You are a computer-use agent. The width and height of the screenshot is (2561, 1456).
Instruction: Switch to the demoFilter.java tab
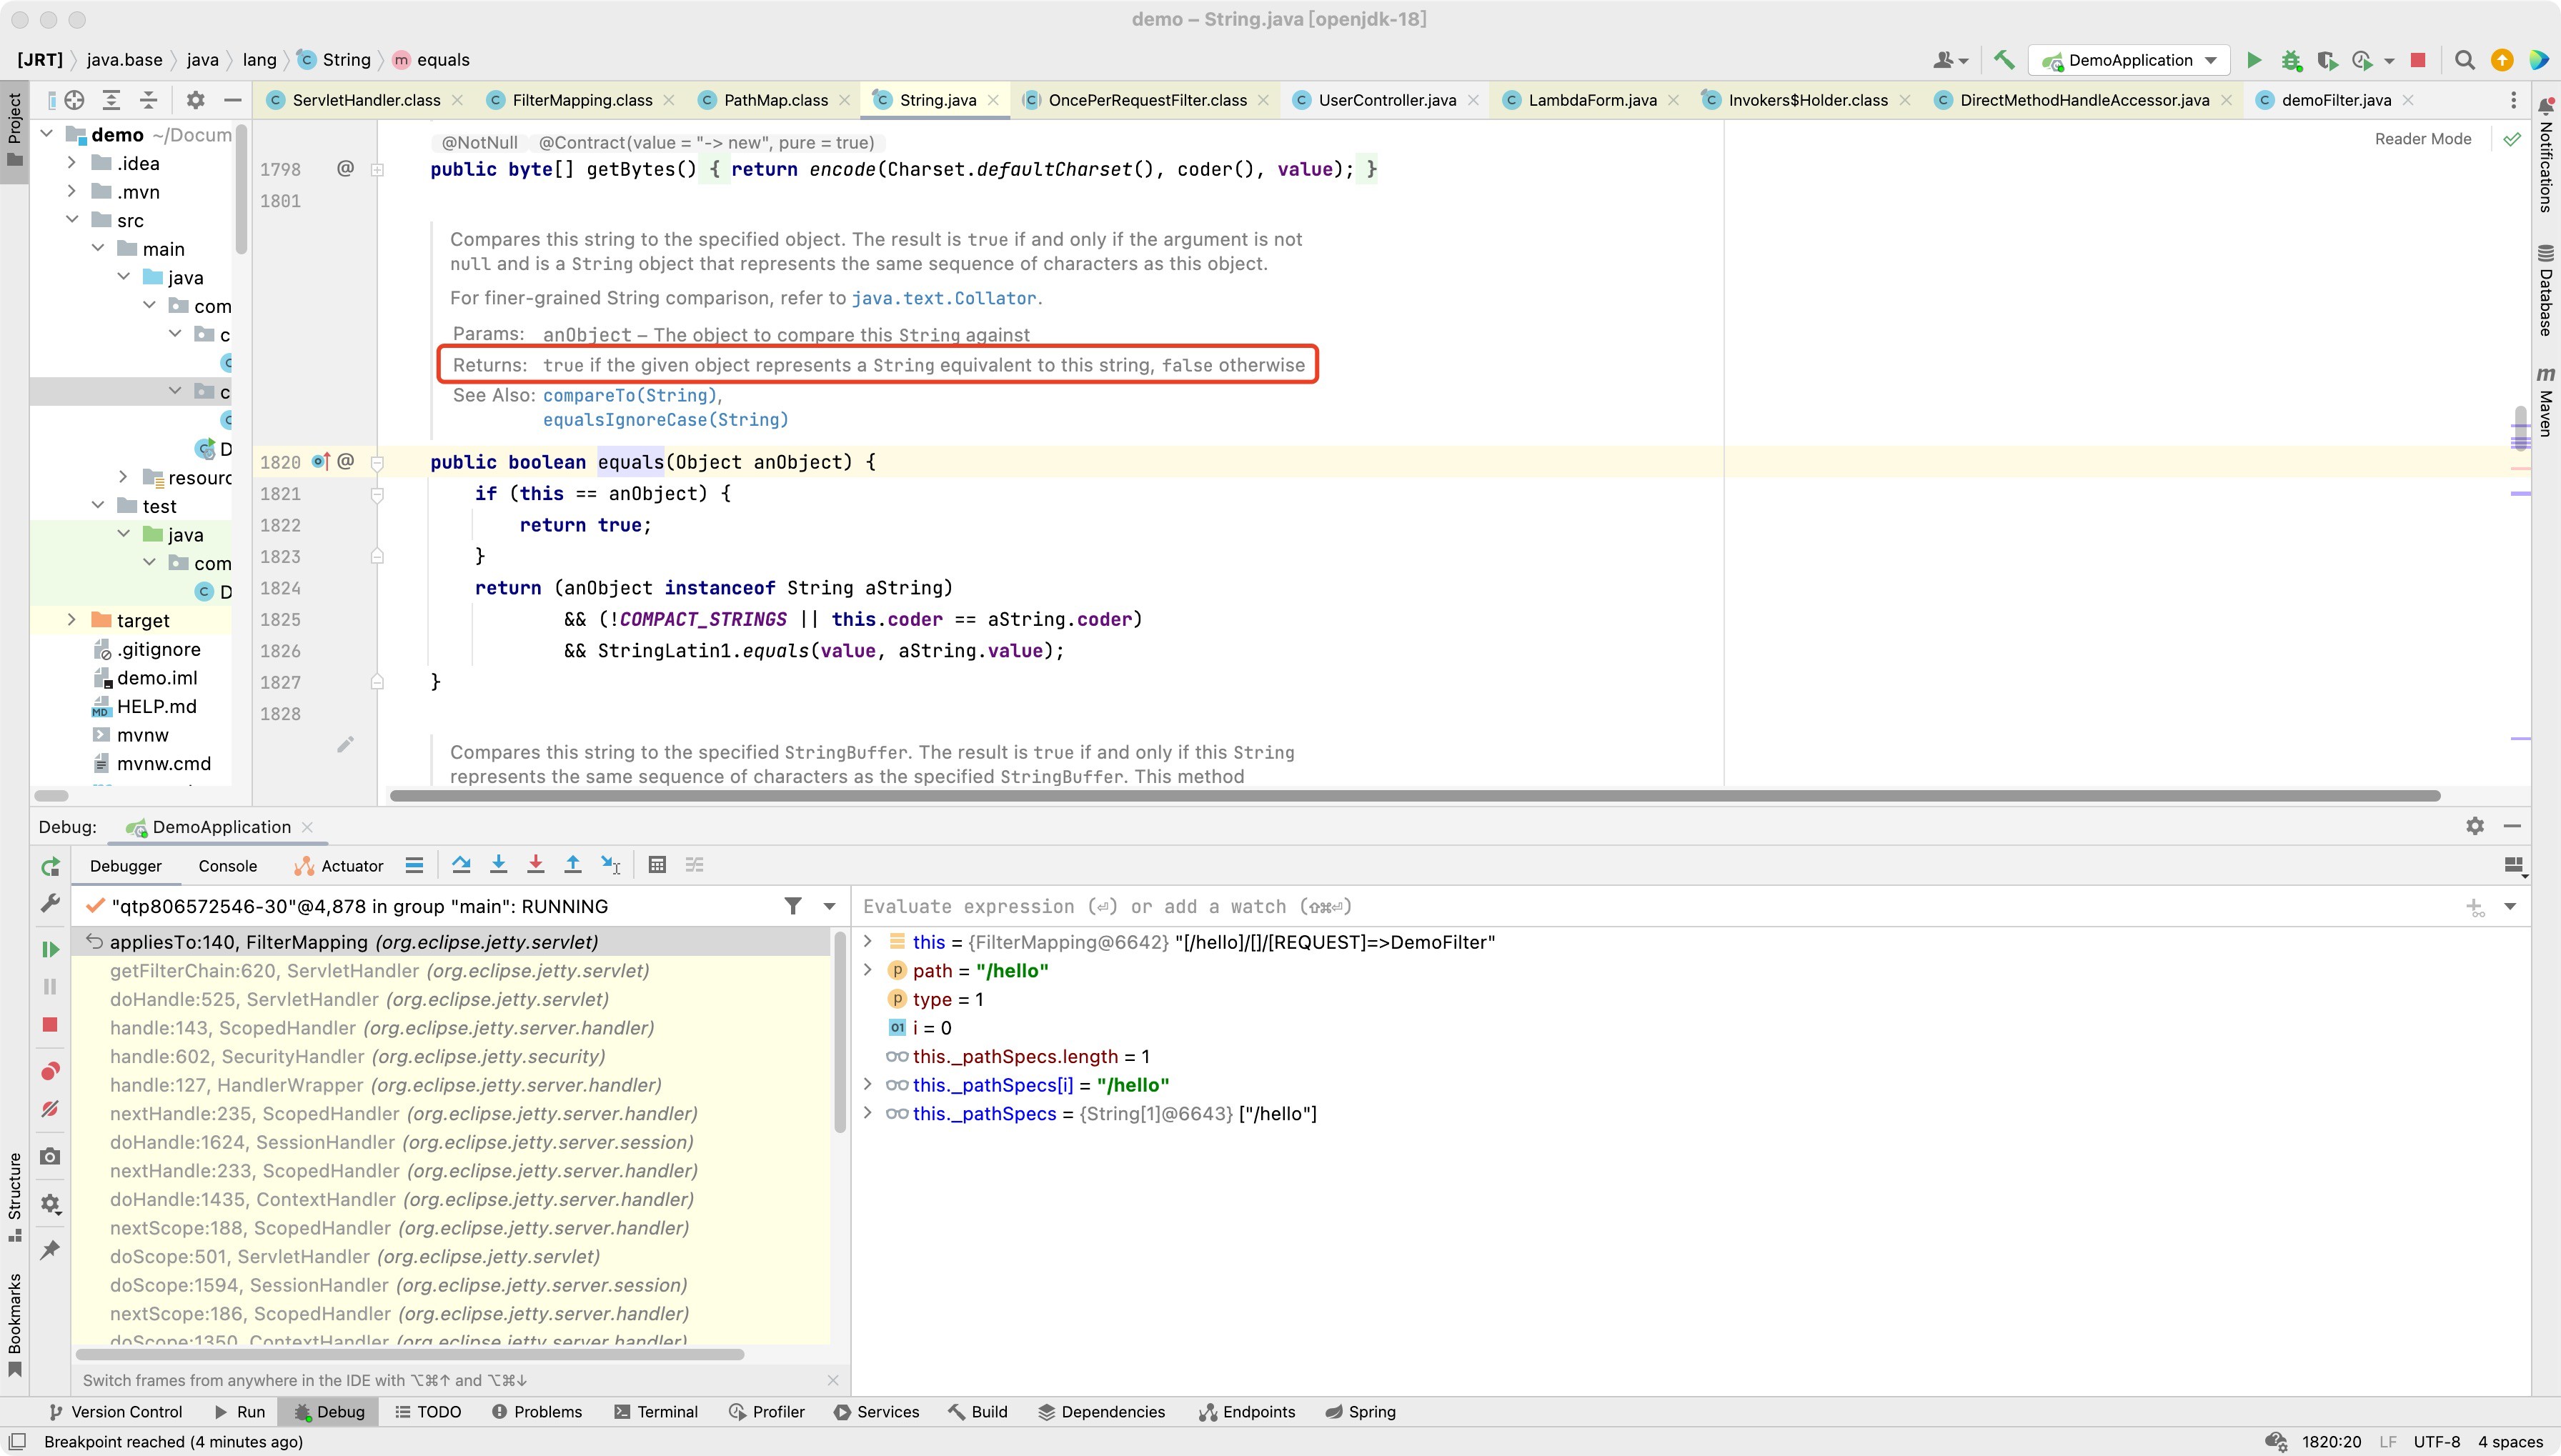tap(2336, 100)
